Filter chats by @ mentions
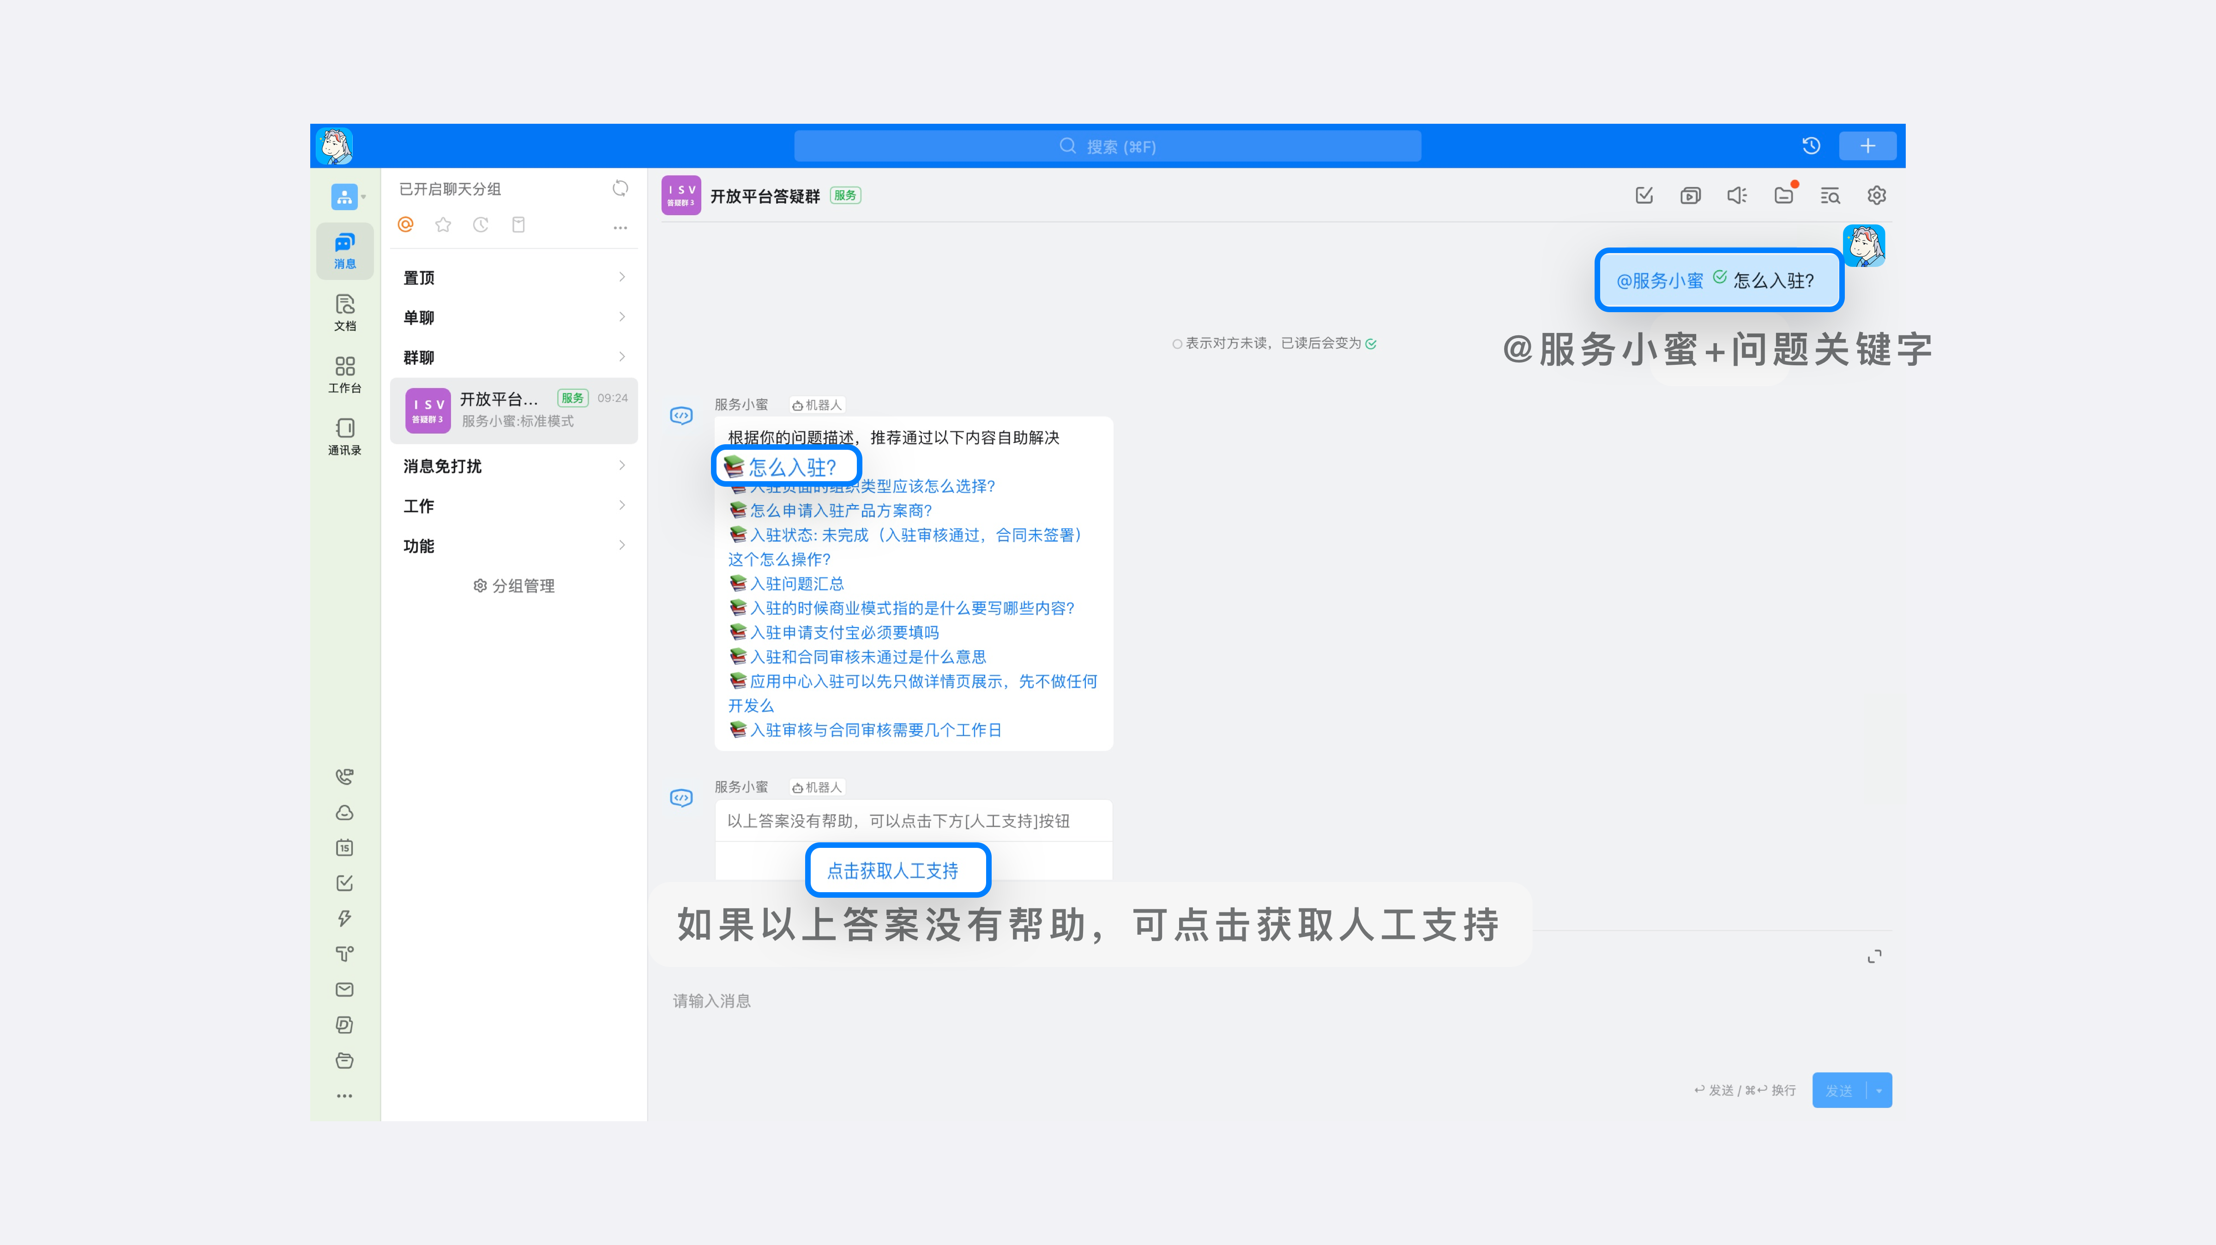This screenshot has height=1245, width=2216. coord(406,225)
